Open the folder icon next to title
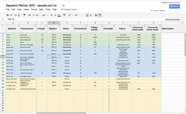The width and height of the screenshot is (186, 114). pyautogui.click(x=64, y=6)
